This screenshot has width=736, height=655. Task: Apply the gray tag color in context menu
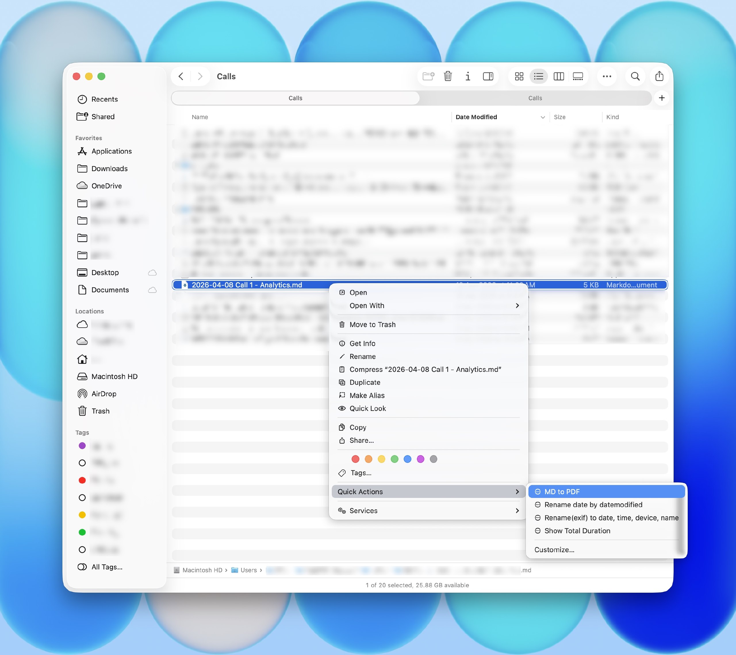(433, 459)
